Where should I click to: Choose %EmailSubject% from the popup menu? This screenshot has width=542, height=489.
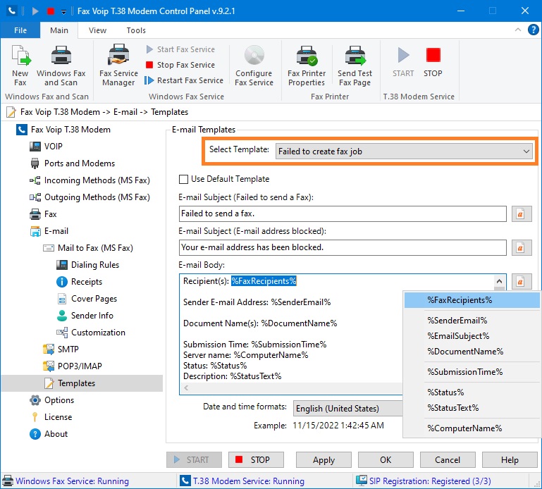pos(472,336)
